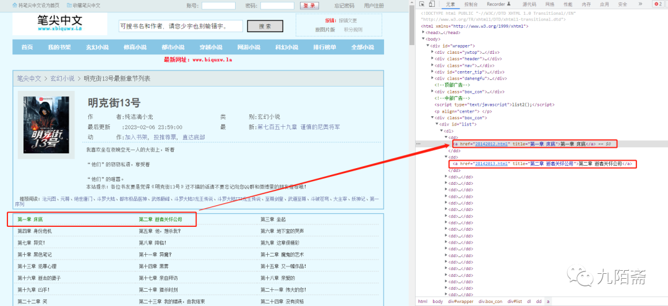Viewport: 668px width, 306px height.
Task: Expand the div class="nav" node
Action: click(x=432, y=66)
